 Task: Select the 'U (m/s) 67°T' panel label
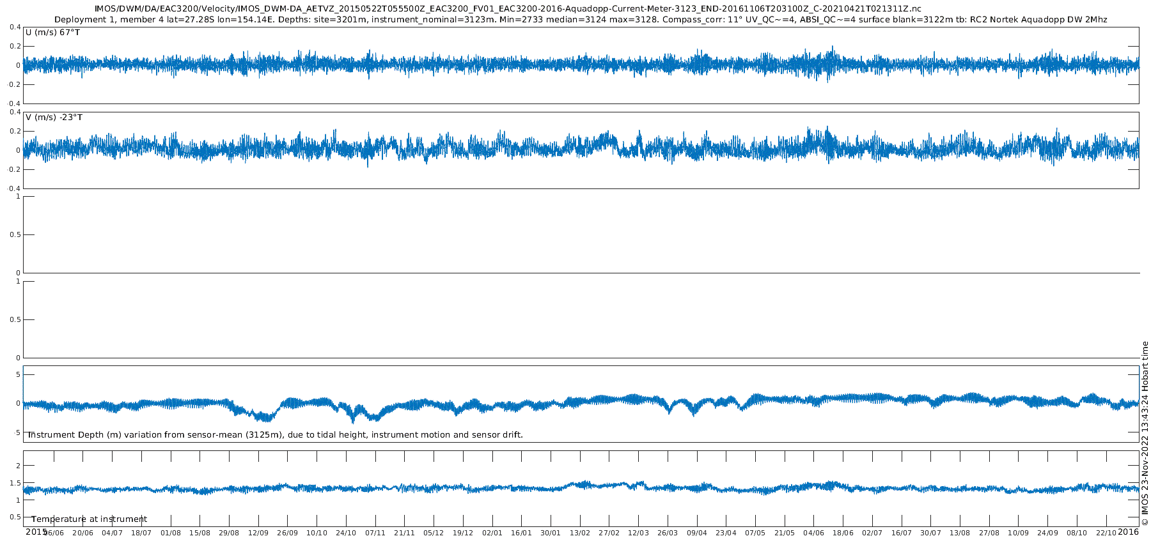click(52, 32)
